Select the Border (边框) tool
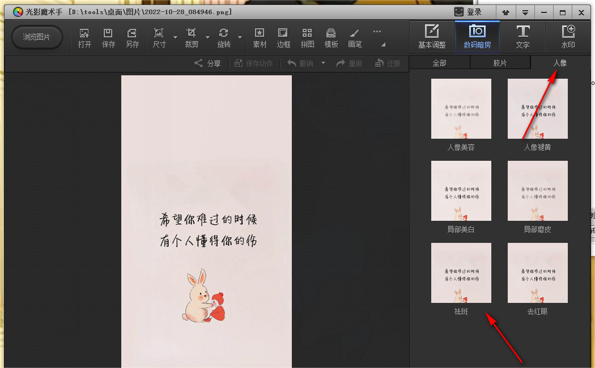 pyautogui.click(x=283, y=37)
